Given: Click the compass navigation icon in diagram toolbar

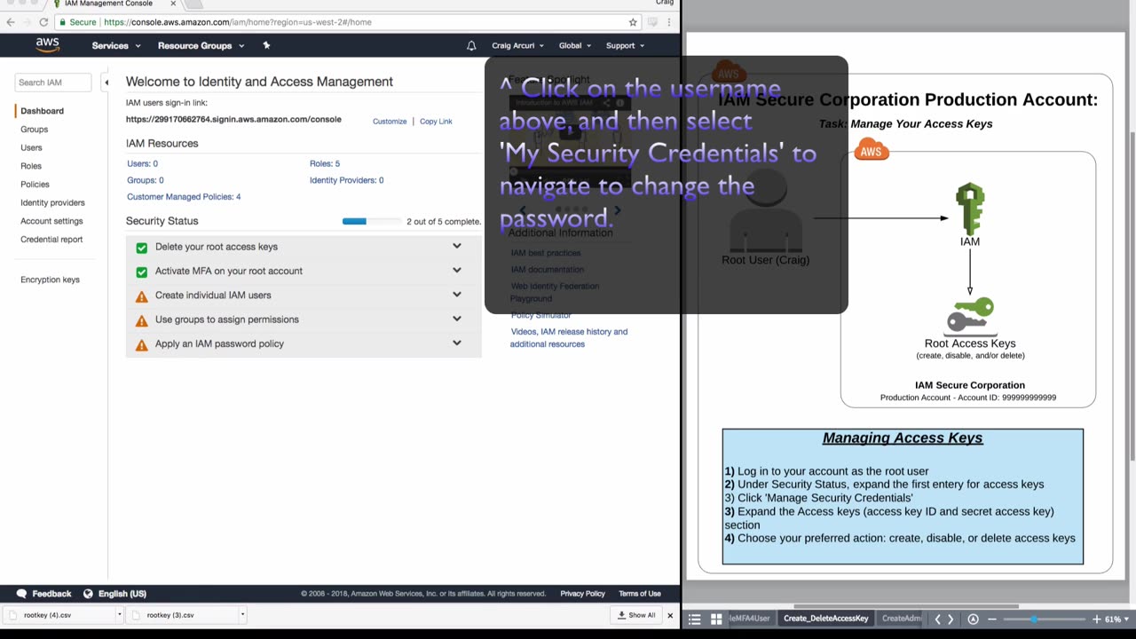Looking at the screenshot, I should (x=973, y=619).
